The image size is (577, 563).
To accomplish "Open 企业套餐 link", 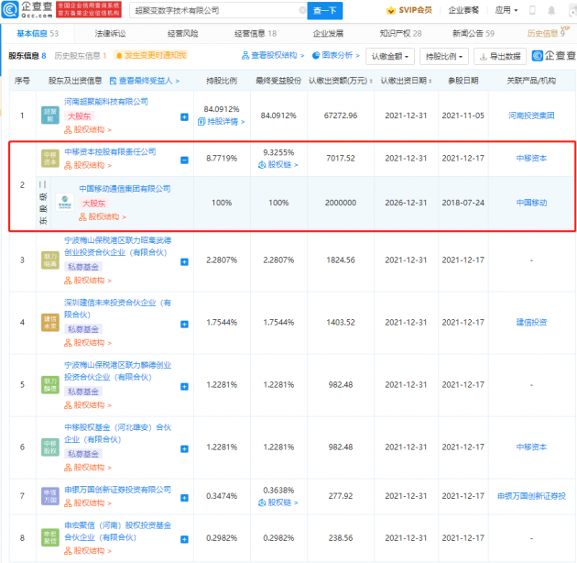I will [x=463, y=10].
